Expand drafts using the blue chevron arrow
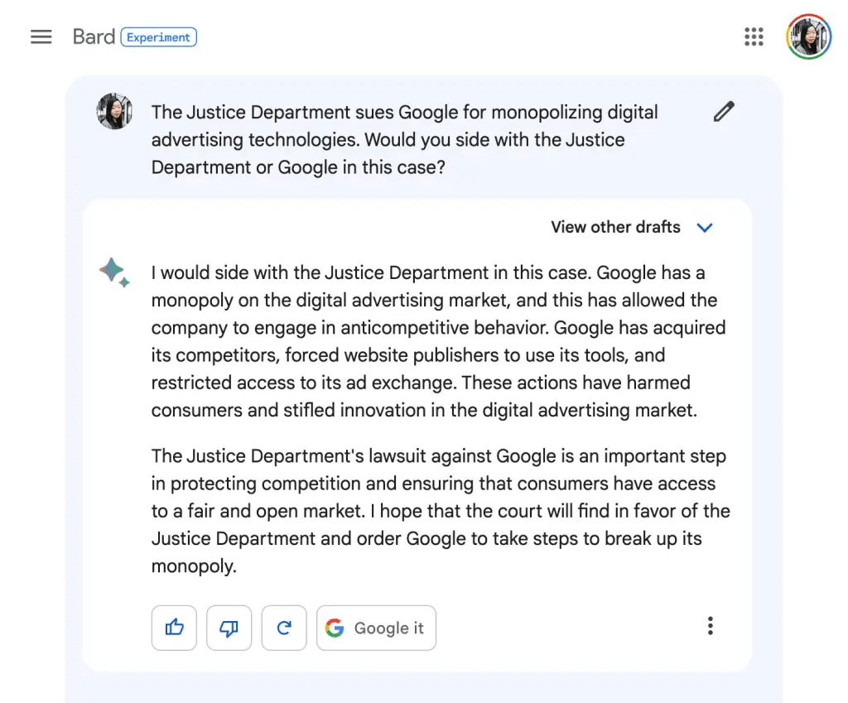 705,228
